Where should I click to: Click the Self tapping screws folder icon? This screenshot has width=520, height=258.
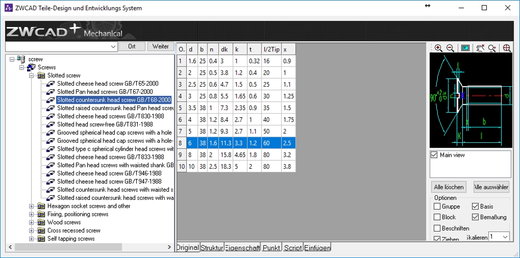click(42, 238)
